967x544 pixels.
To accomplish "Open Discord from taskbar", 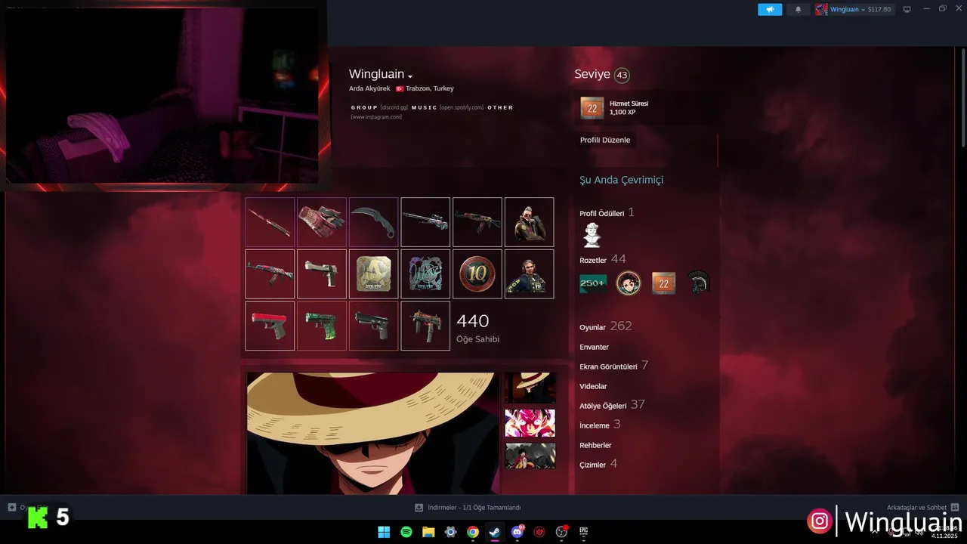I will click(x=517, y=532).
